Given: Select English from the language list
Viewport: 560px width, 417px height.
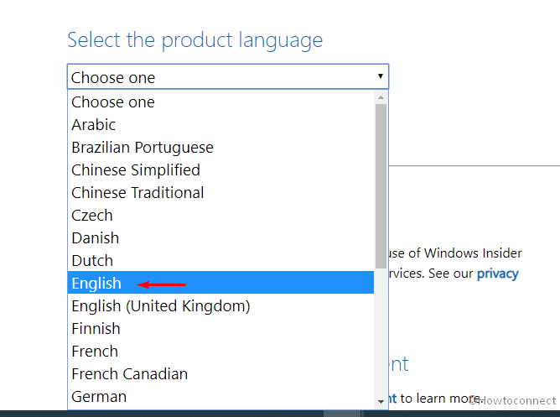Looking at the screenshot, I should click(x=220, y=283).
